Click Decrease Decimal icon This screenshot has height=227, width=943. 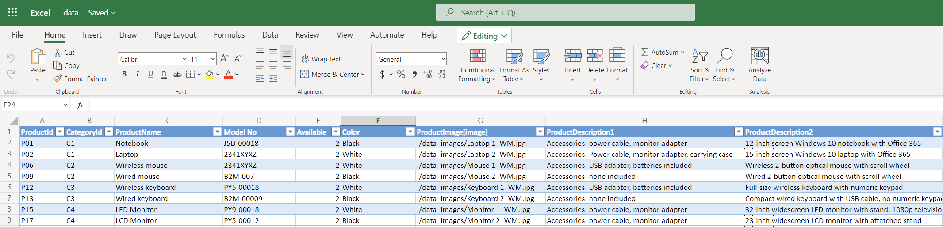(x=441, y=74)
